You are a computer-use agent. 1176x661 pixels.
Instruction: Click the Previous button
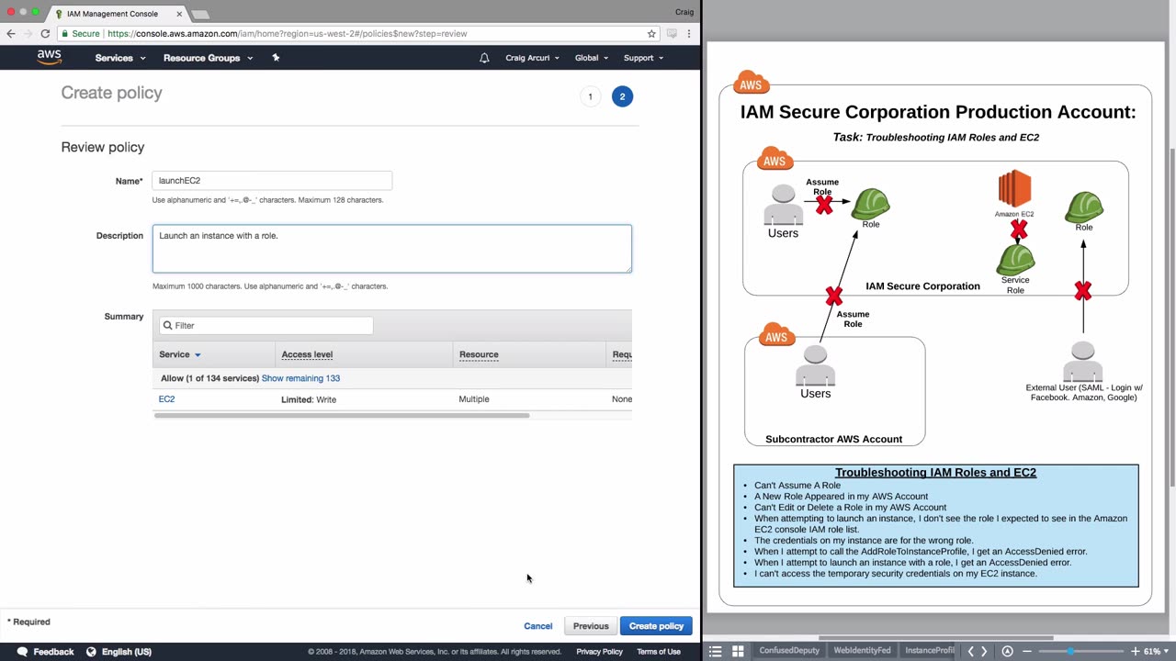tap(591, 626)
